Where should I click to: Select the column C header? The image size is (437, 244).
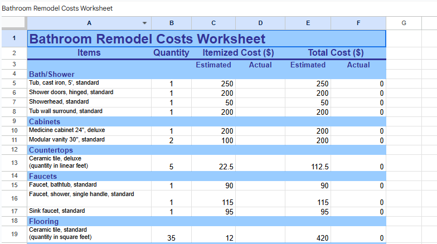(x=213, y=23)
